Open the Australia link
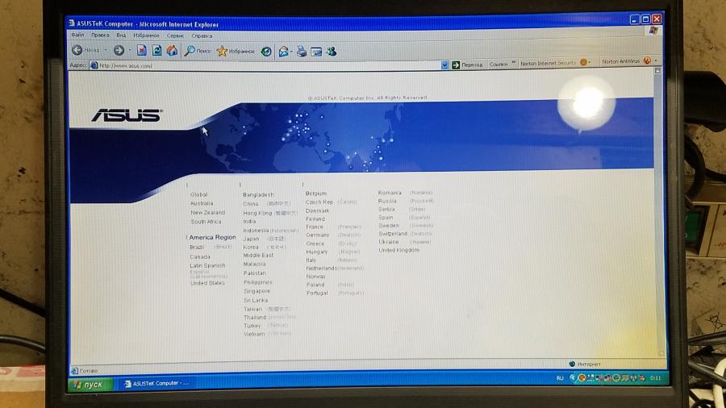This screenshot has height=408, width=726. (x=202, y=203)
